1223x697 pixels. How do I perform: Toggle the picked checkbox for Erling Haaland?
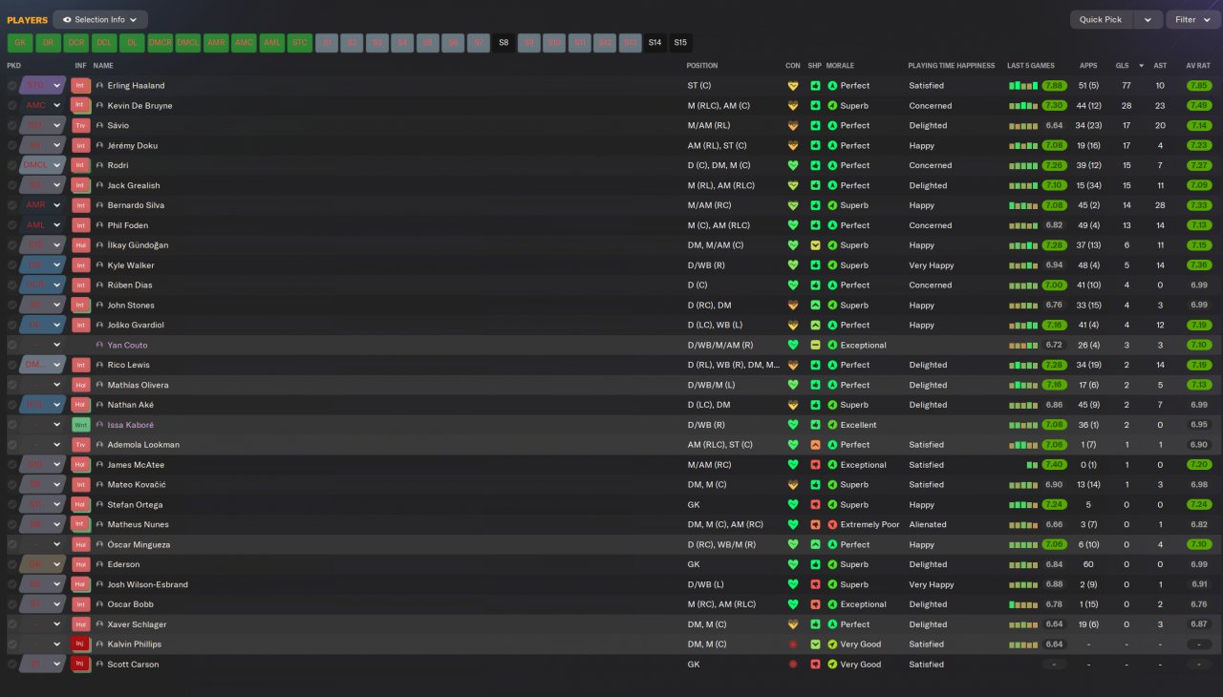(12, 86)
